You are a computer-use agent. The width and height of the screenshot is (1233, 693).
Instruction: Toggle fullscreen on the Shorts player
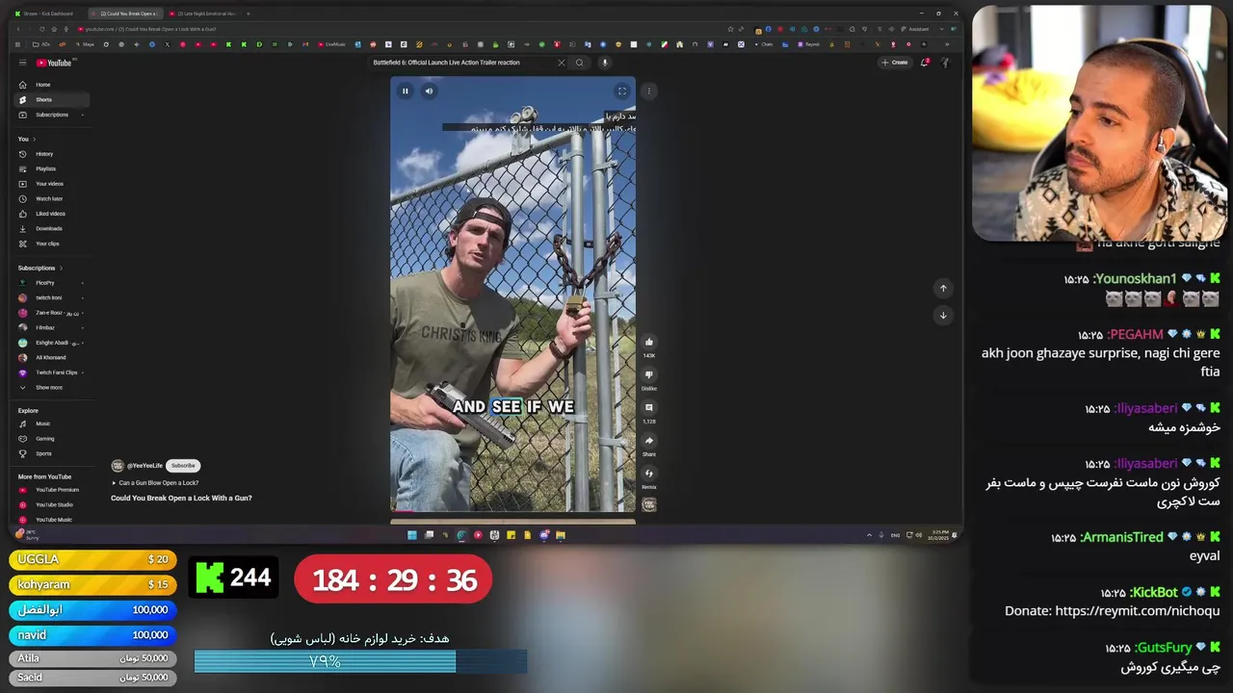coord(621,91)
